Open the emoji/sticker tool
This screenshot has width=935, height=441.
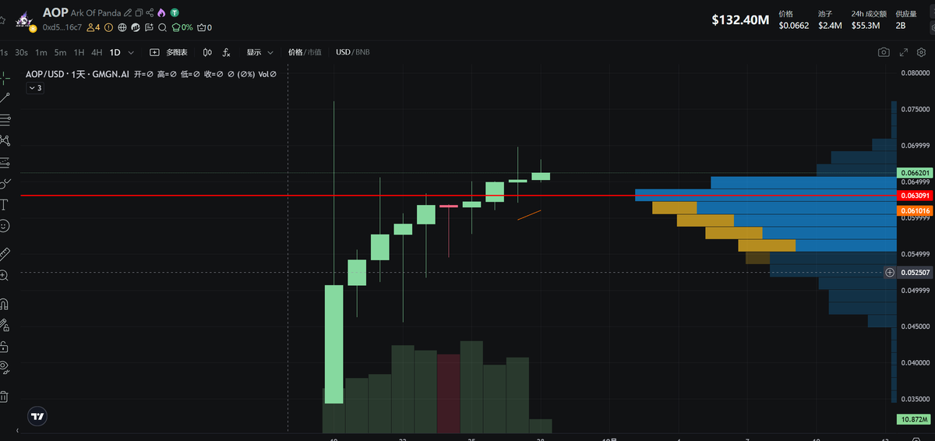pos(5,225)
